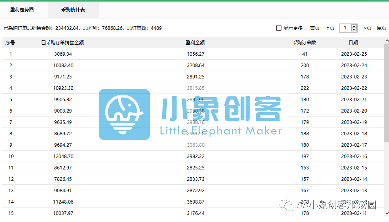
Task: Select sales amount cell 10082.40
Action: [63, 66]
